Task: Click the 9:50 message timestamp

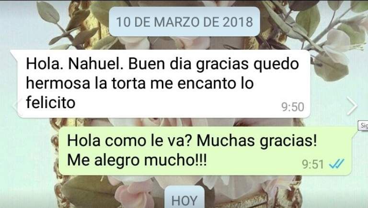Action: pyautogui.click(x=293, y=107)
